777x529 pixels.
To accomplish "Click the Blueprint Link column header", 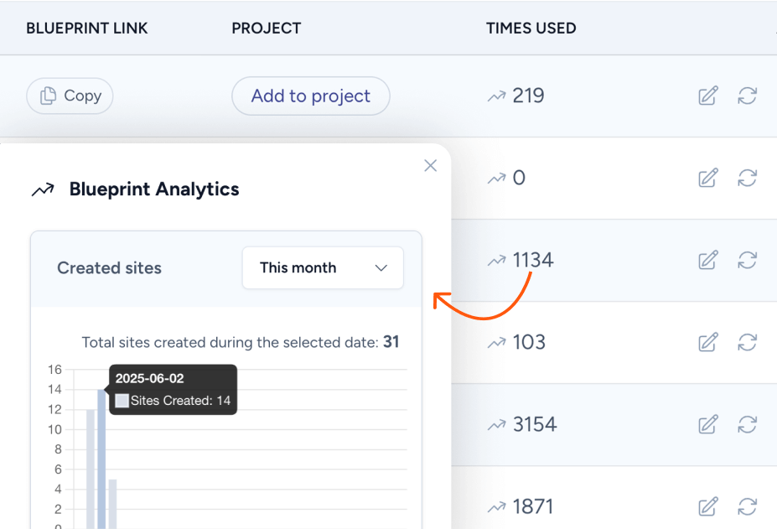I will (87, 29).
